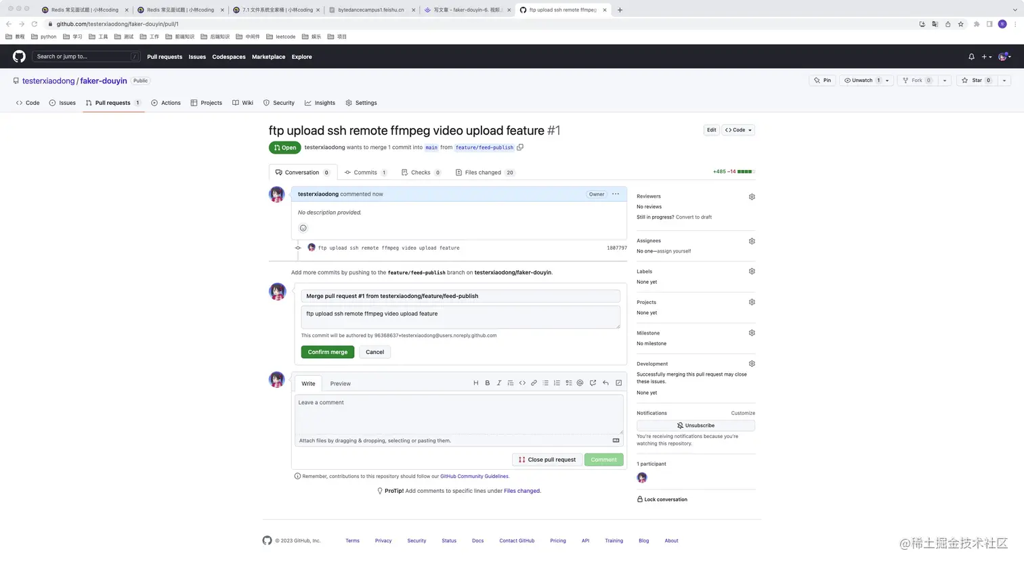1024x566 pixels.
Task: Add a link in the comment toolbar
Action: click(x=534, y=383)
